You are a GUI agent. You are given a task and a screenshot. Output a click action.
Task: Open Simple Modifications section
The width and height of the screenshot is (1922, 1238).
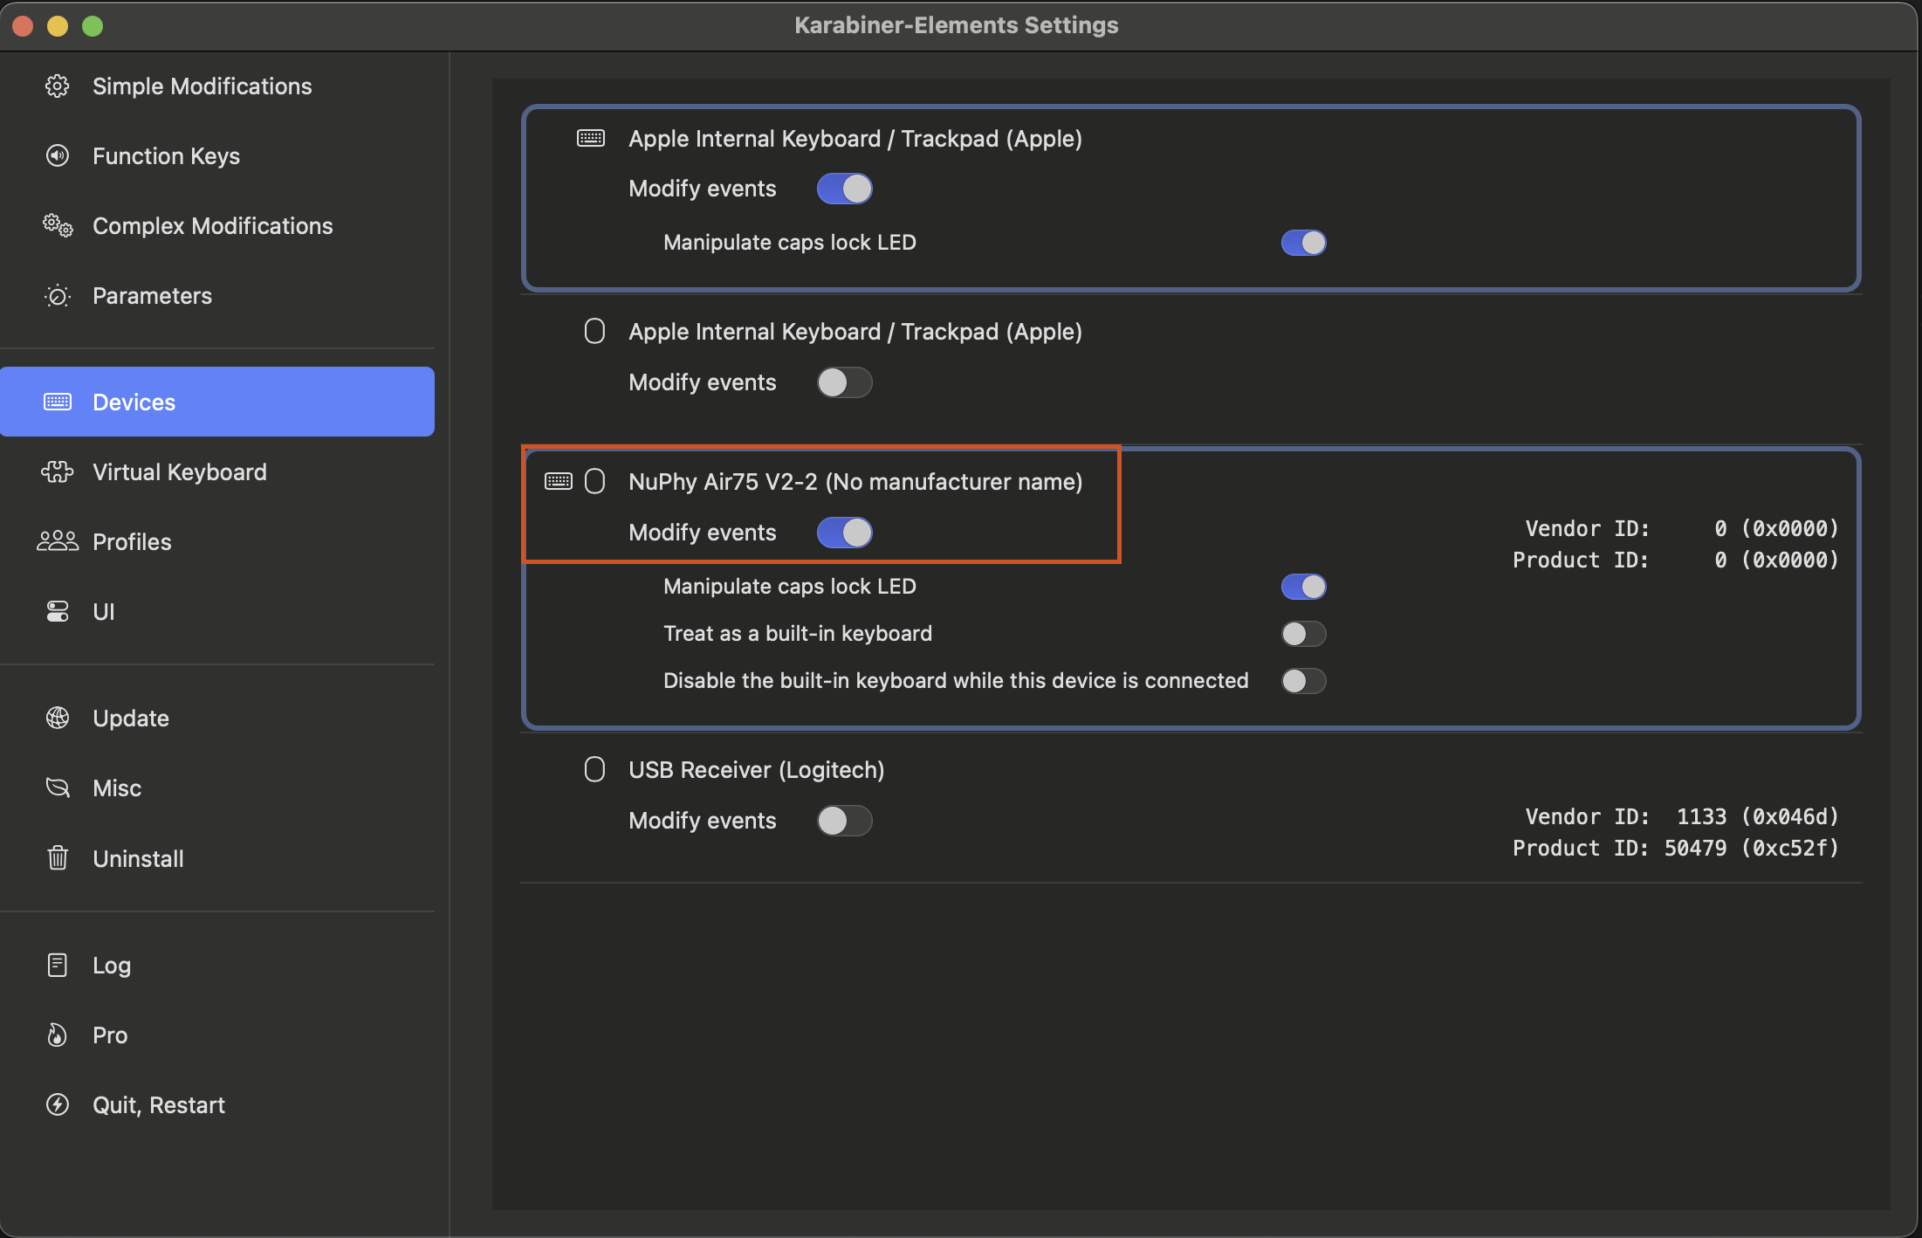tap(217, 86)
